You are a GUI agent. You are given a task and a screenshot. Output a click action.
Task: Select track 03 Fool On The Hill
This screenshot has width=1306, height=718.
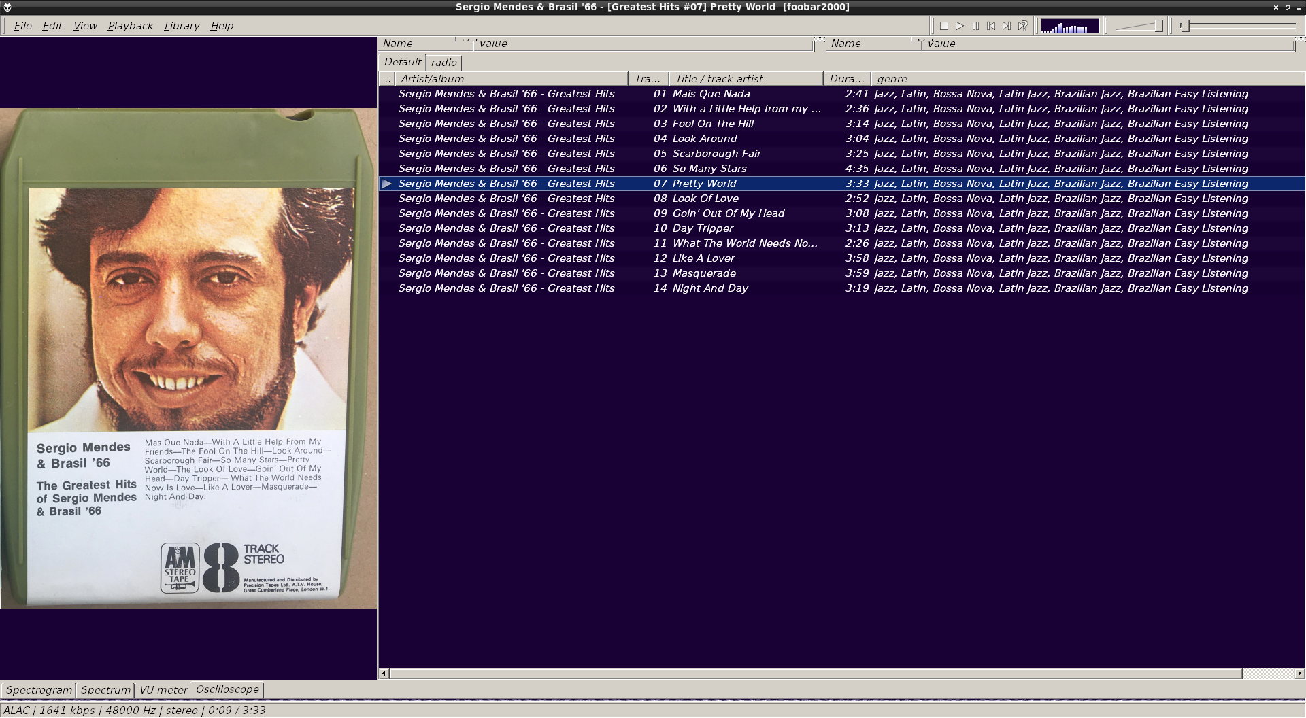[841, 124]
